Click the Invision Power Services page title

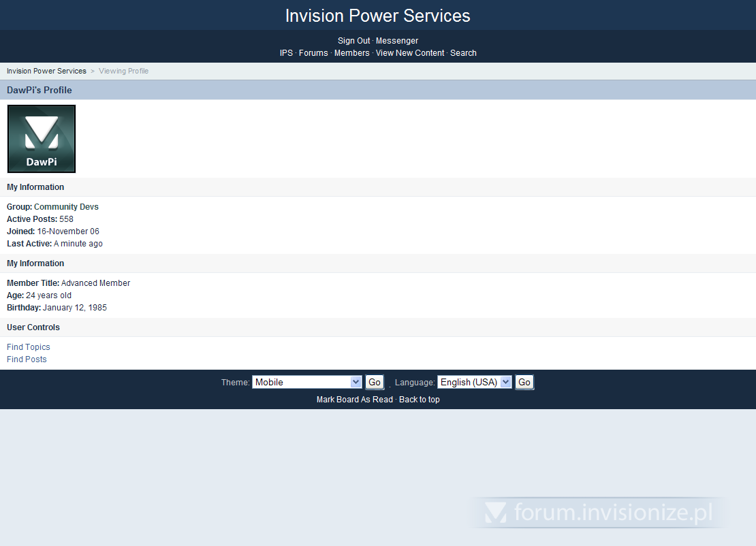(377, 16)
